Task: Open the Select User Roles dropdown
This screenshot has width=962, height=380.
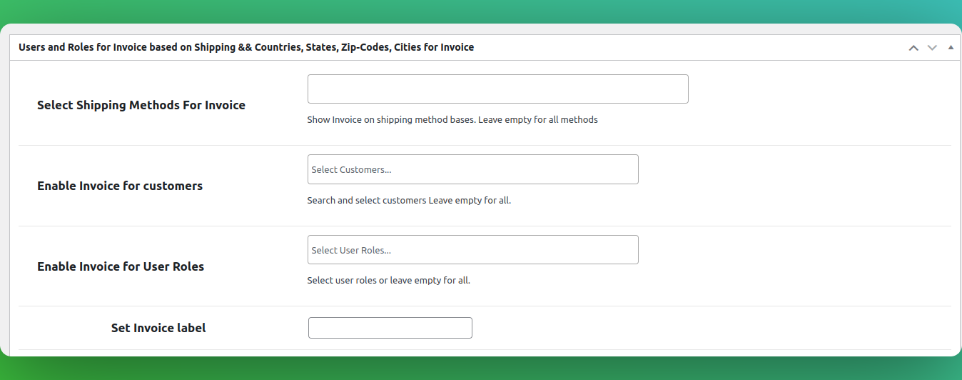Action: click(x=472, y=250)
